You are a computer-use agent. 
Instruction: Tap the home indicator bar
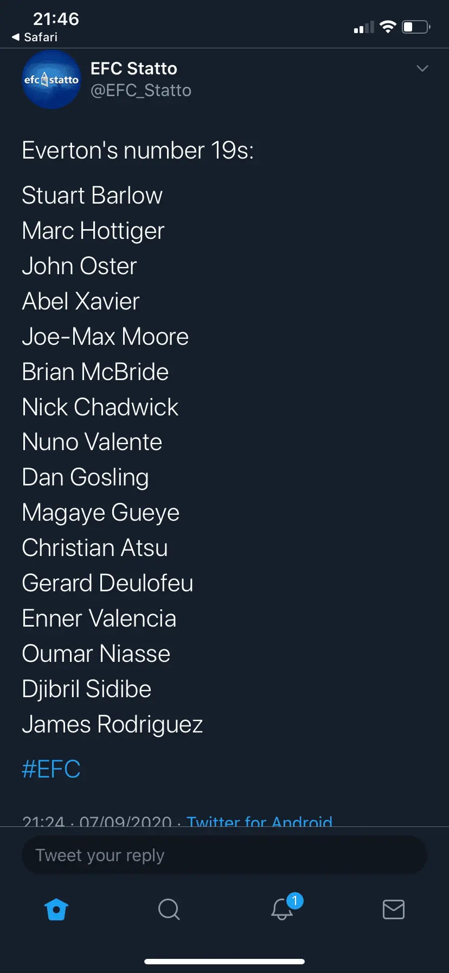click(224, 962)
